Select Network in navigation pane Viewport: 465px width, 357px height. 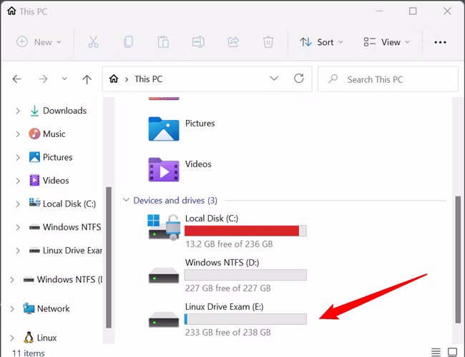[53, 308]
